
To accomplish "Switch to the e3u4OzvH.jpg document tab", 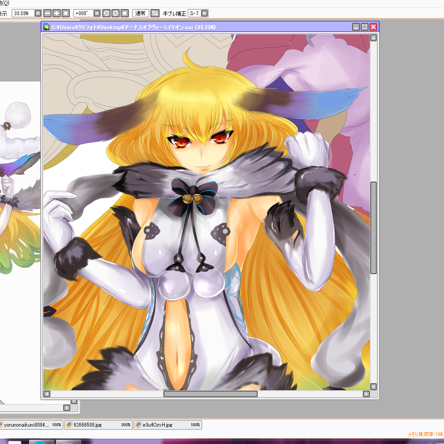I will point(168,425).
